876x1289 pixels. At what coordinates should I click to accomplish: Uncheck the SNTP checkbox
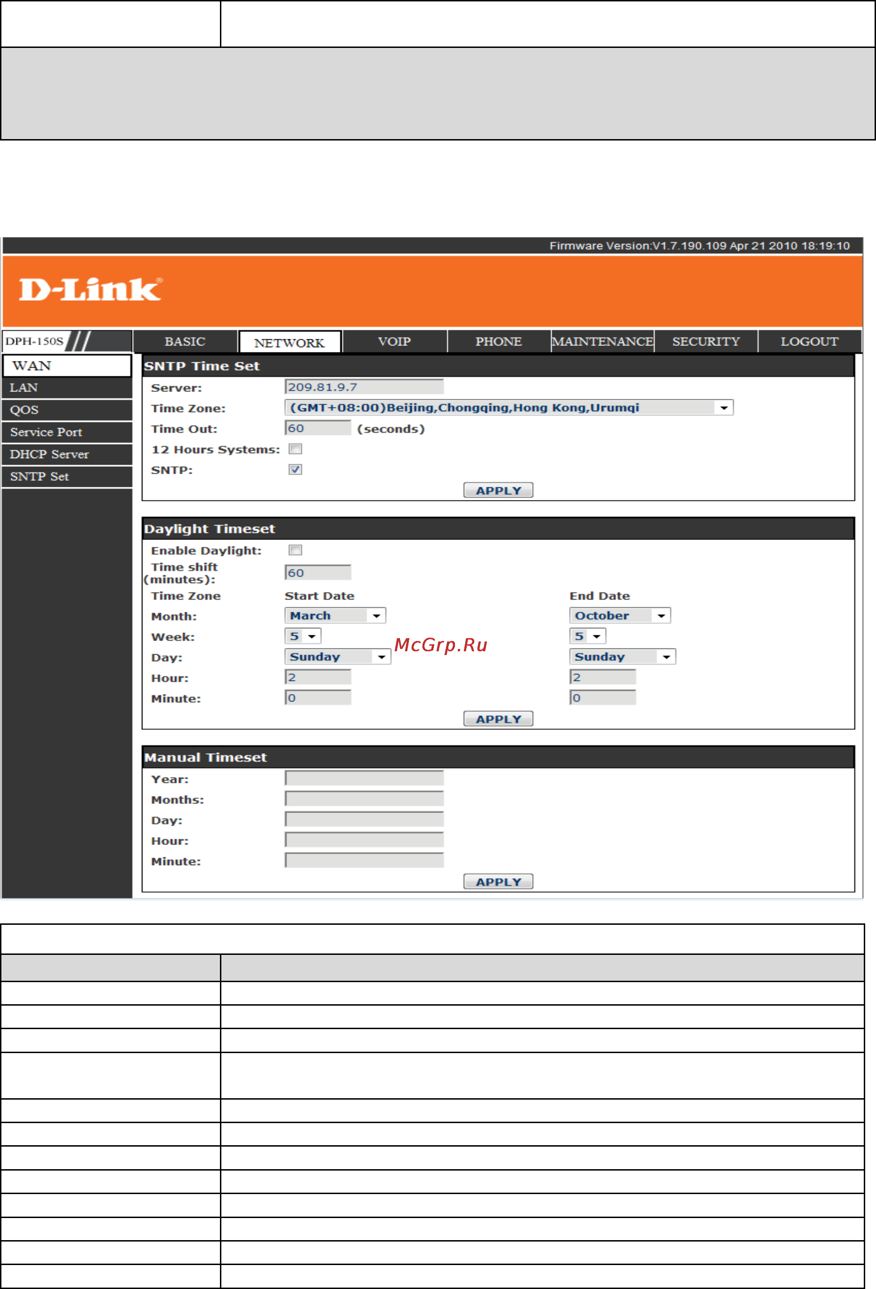pyautogui.click(x=295, y=470)
